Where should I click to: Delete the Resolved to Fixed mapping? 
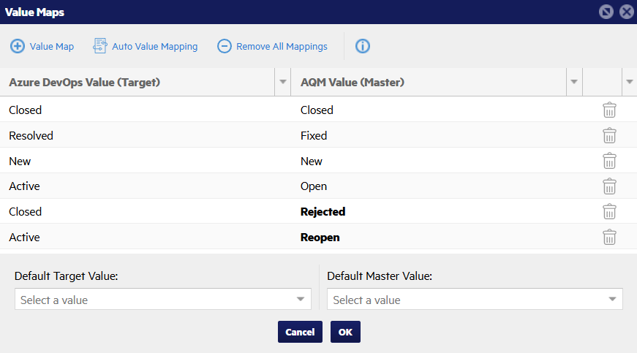609,136
